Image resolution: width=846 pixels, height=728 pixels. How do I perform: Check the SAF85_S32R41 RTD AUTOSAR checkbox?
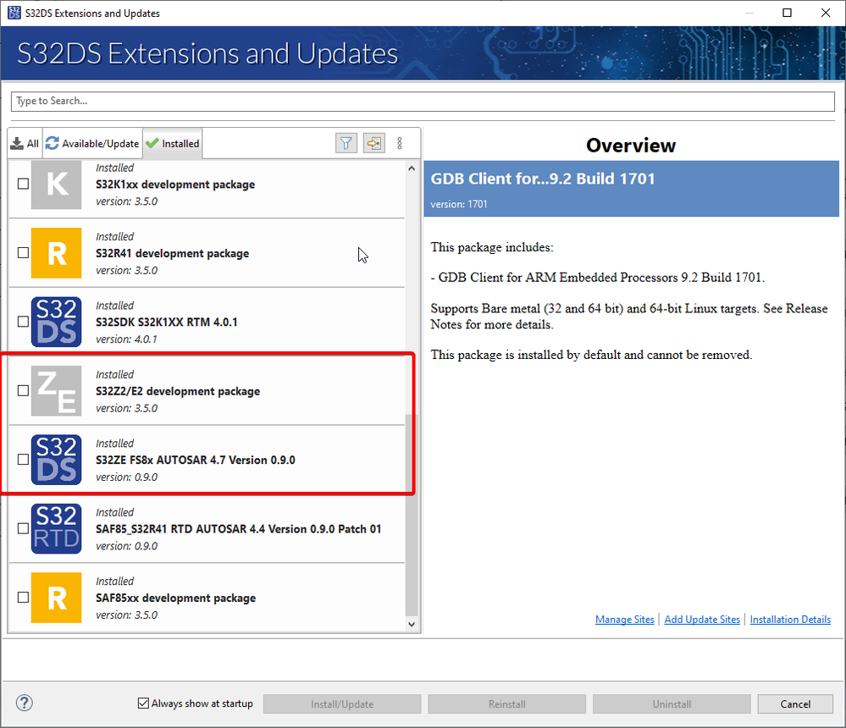[x=23, y=528]
